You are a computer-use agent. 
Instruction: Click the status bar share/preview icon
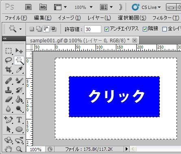click(x=50, y=149)
